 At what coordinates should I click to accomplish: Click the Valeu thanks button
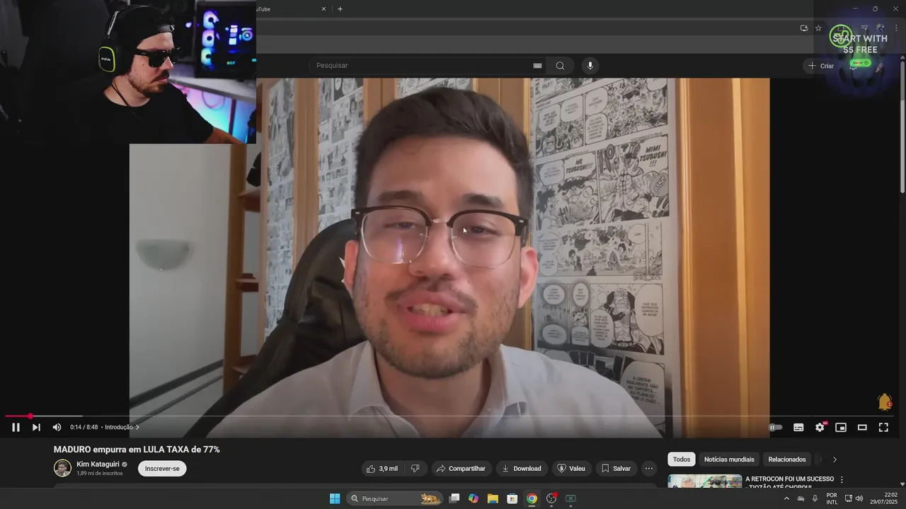570,468
